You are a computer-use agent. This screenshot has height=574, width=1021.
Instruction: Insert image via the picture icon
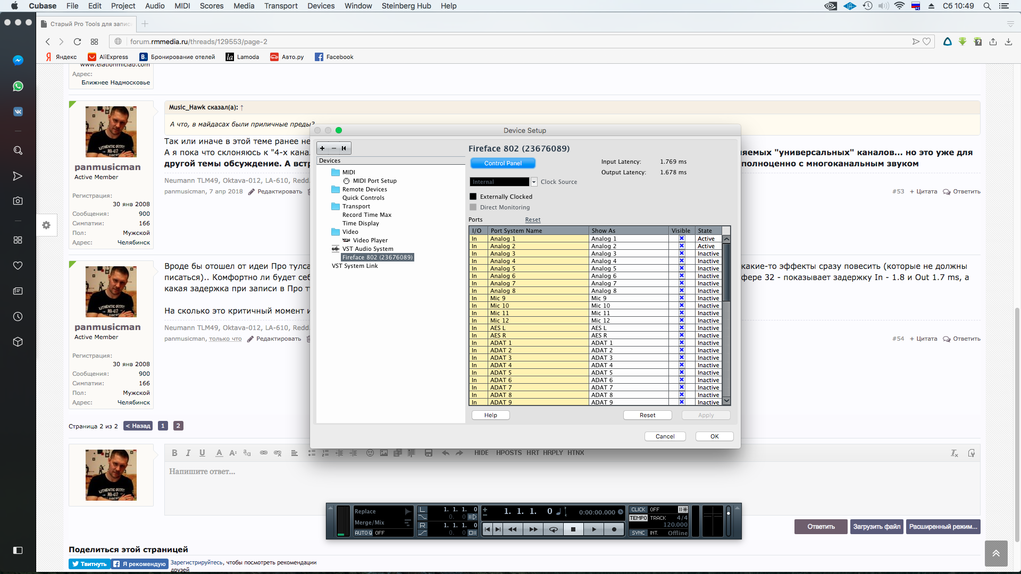384,453
